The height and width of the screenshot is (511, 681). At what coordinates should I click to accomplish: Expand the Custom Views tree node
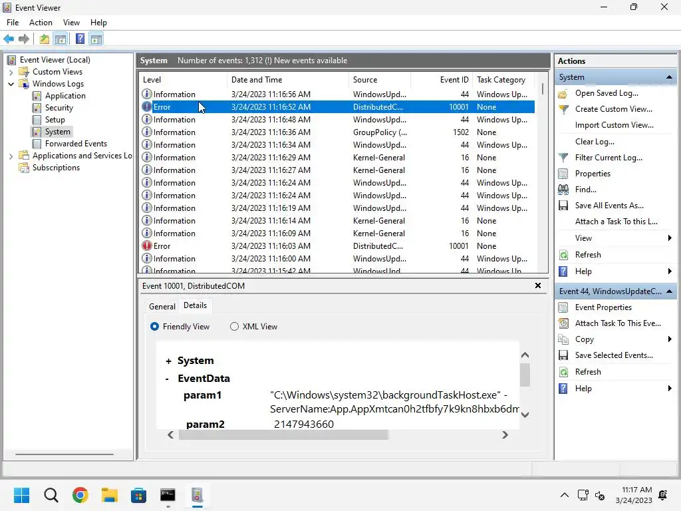pos(11,72)
